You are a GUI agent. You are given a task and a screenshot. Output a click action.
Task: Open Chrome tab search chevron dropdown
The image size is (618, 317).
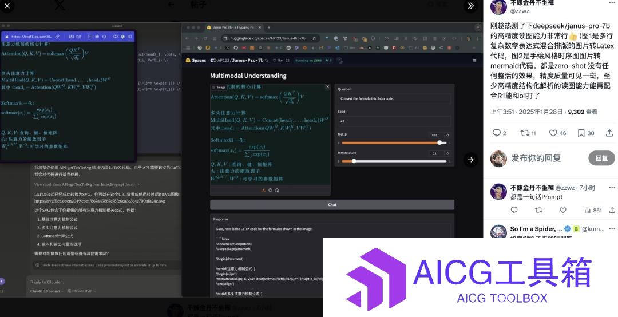pos(478,27)
